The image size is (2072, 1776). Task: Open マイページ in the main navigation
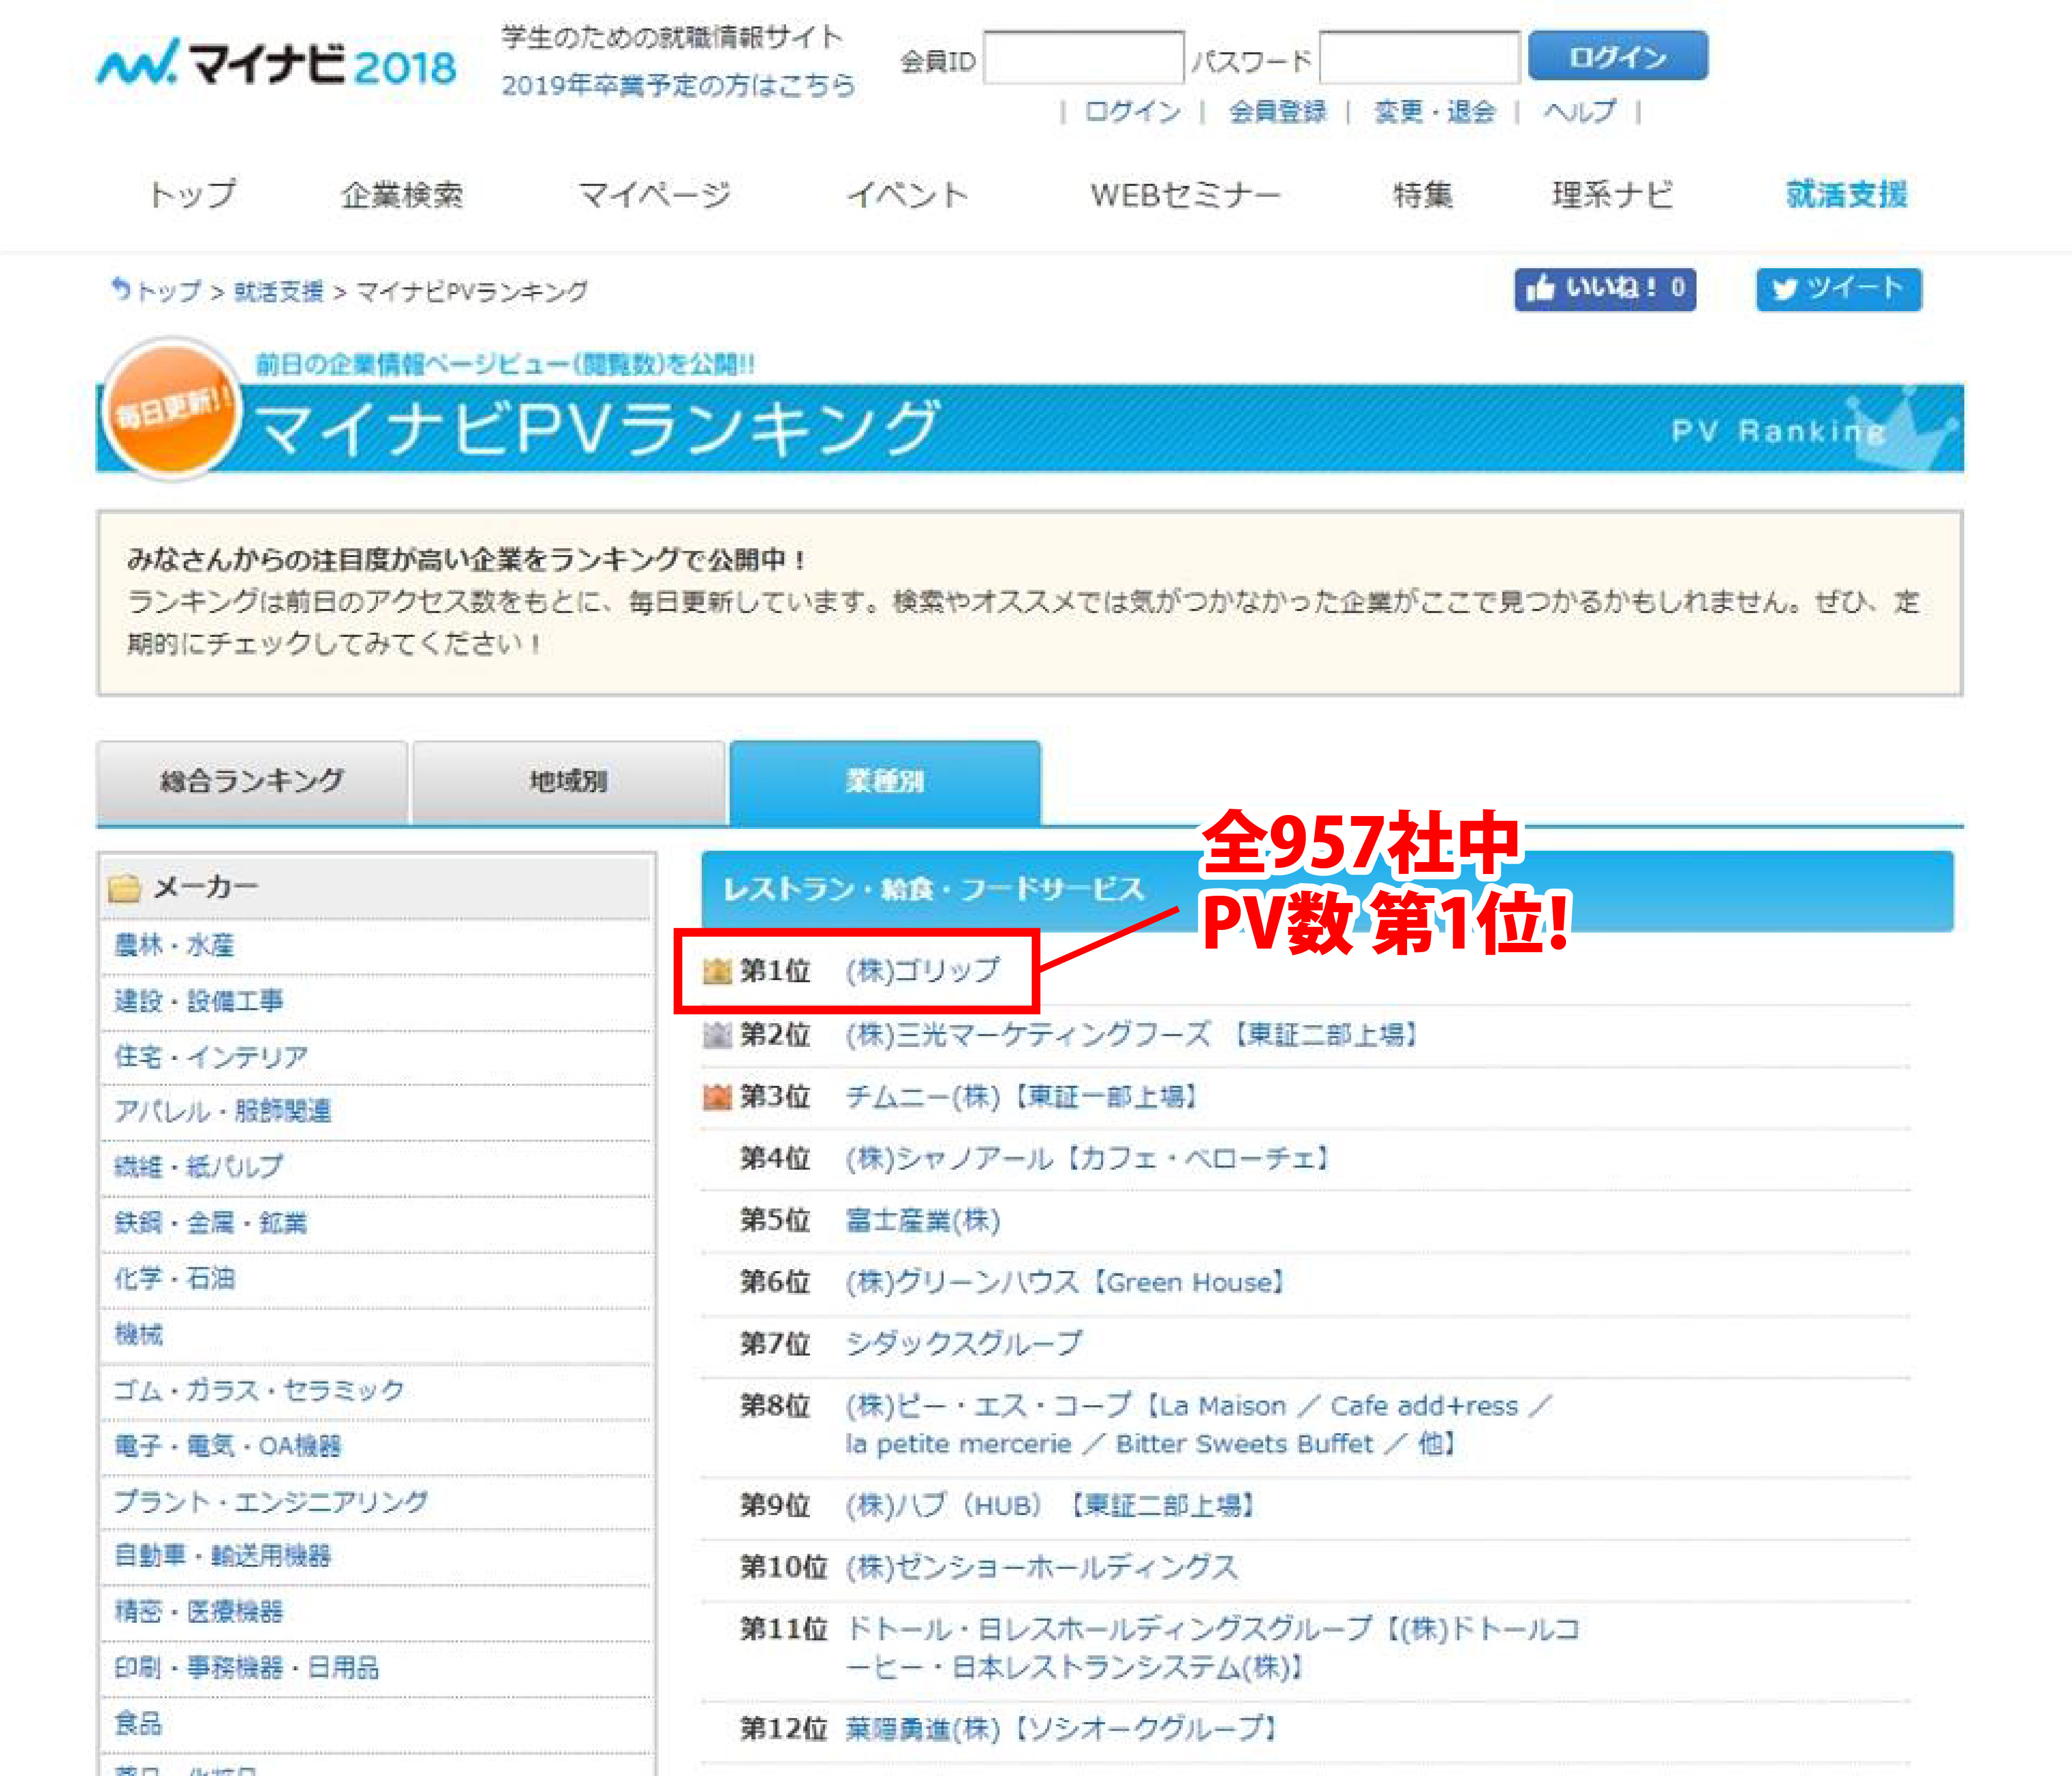click(x=654, y=194)
